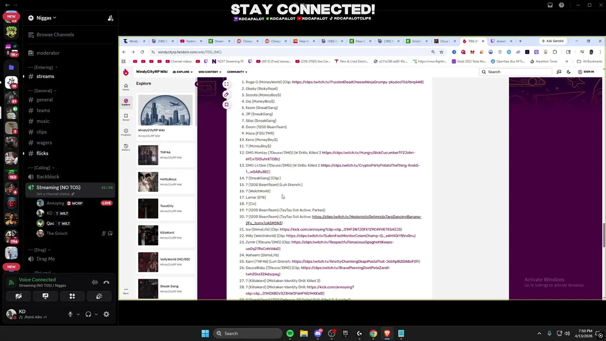Viewport: 606px width, 341px height.
Task: Open Spotify from the Windows taskbar
Action: coord(290,333)
